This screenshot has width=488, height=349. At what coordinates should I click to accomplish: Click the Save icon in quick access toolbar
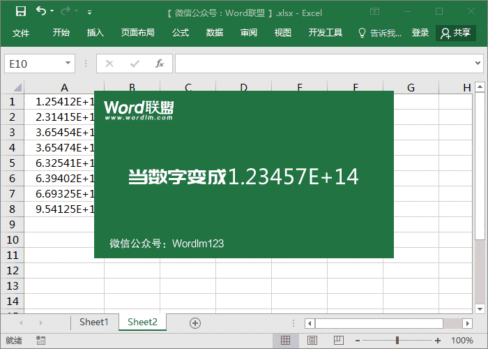point(21,11)
